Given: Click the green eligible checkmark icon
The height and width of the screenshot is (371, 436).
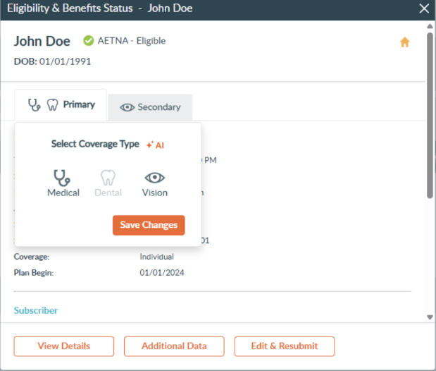Looking at the screenshot, I should coord(89,41).
